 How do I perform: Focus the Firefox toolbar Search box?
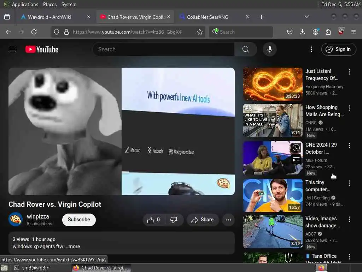pos(241,32)
